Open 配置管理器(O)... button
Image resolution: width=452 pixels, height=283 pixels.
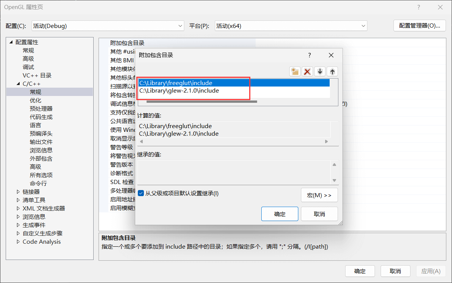[x=420, y=26]
